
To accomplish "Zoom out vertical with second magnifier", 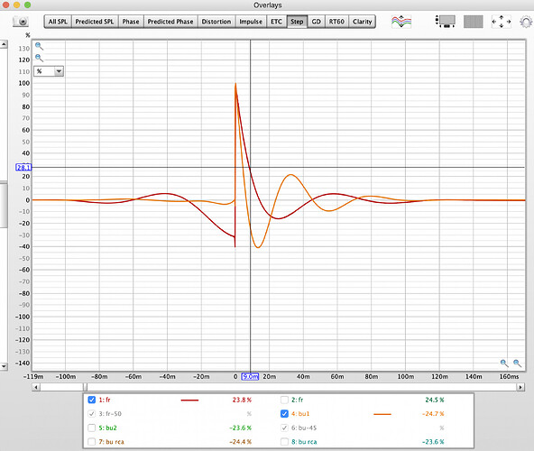I will point(39,58).
